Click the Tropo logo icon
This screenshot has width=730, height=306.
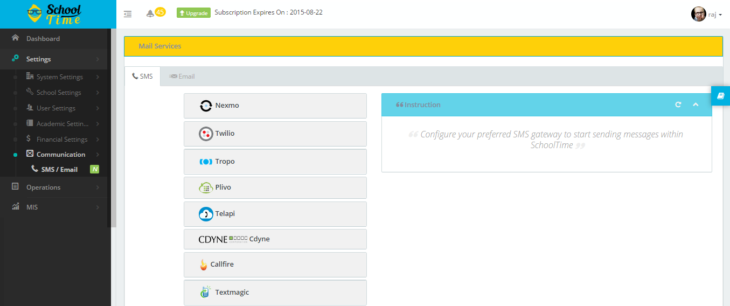pos(206,162)
